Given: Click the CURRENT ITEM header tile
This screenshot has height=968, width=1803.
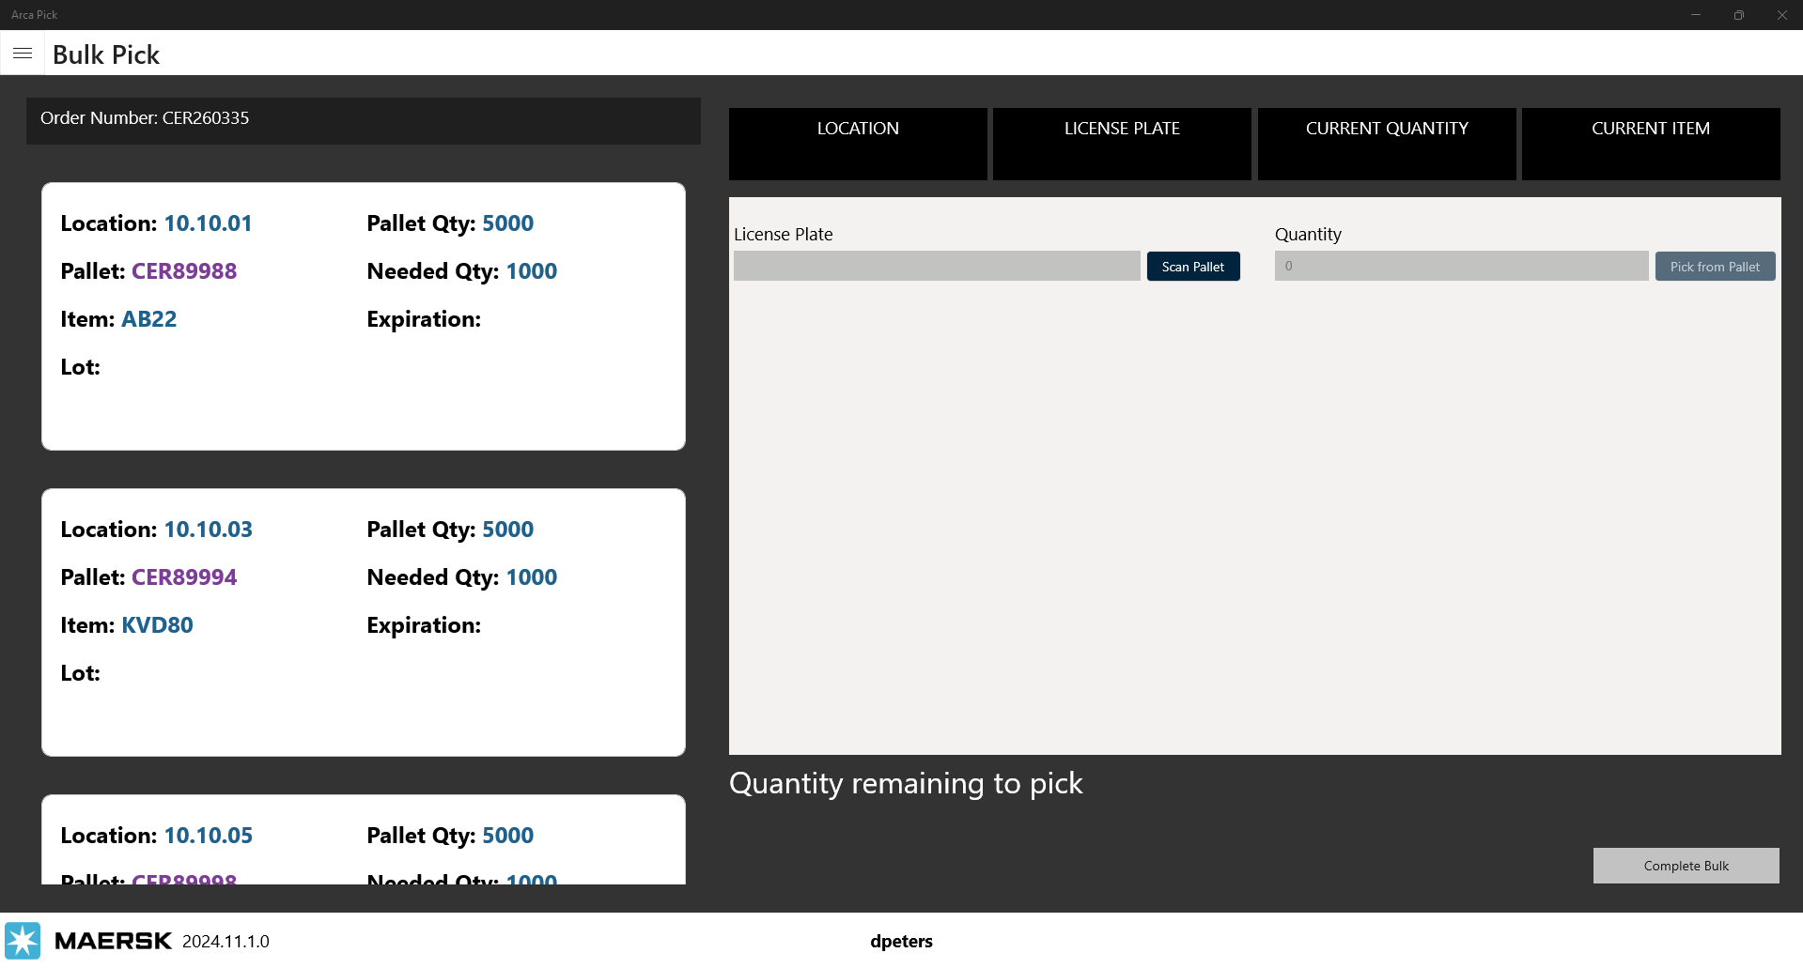Looking at the screenshot, I should 1650,144.
